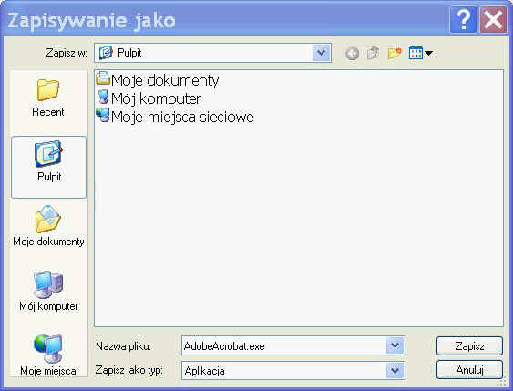
Task: Click the Zapisz button
Action: (x=469, y=345)
